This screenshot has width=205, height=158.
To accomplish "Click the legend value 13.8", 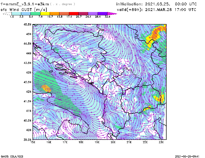I will point(60,17).
